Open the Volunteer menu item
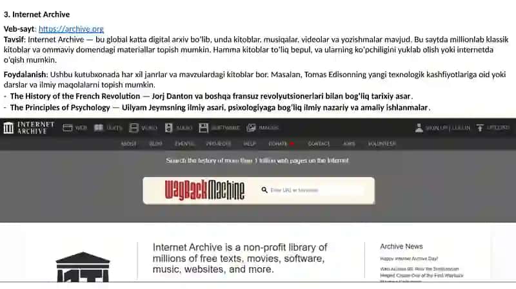Image resolution: width=516 pixels, height=289 pixels. 382,144
